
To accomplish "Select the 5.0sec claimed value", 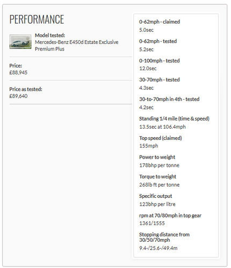I will (x=146, y=30).
